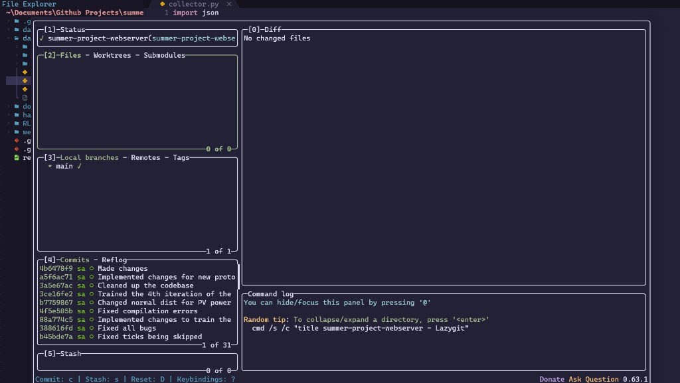Image resolution: width=680 pixels, height=383 pixels.
Task: Click the 0.63.1 version number
Action: [x=636, y=379]
